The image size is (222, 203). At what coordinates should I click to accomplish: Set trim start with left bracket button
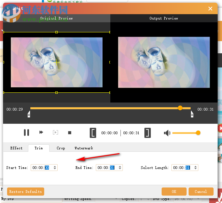[x=93, y=133]
